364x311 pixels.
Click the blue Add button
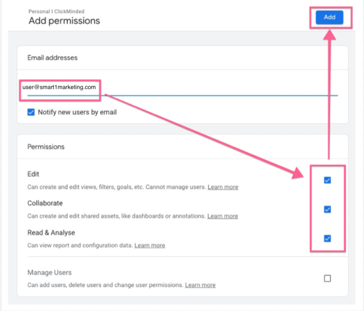pos(329,17)
